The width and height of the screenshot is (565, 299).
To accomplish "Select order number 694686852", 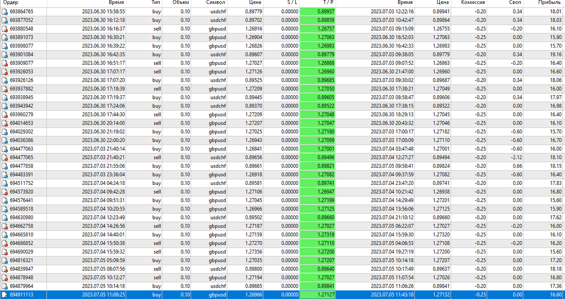I will coord(21,243).
